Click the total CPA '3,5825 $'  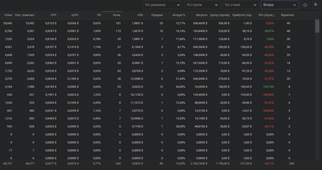point(137,163)
